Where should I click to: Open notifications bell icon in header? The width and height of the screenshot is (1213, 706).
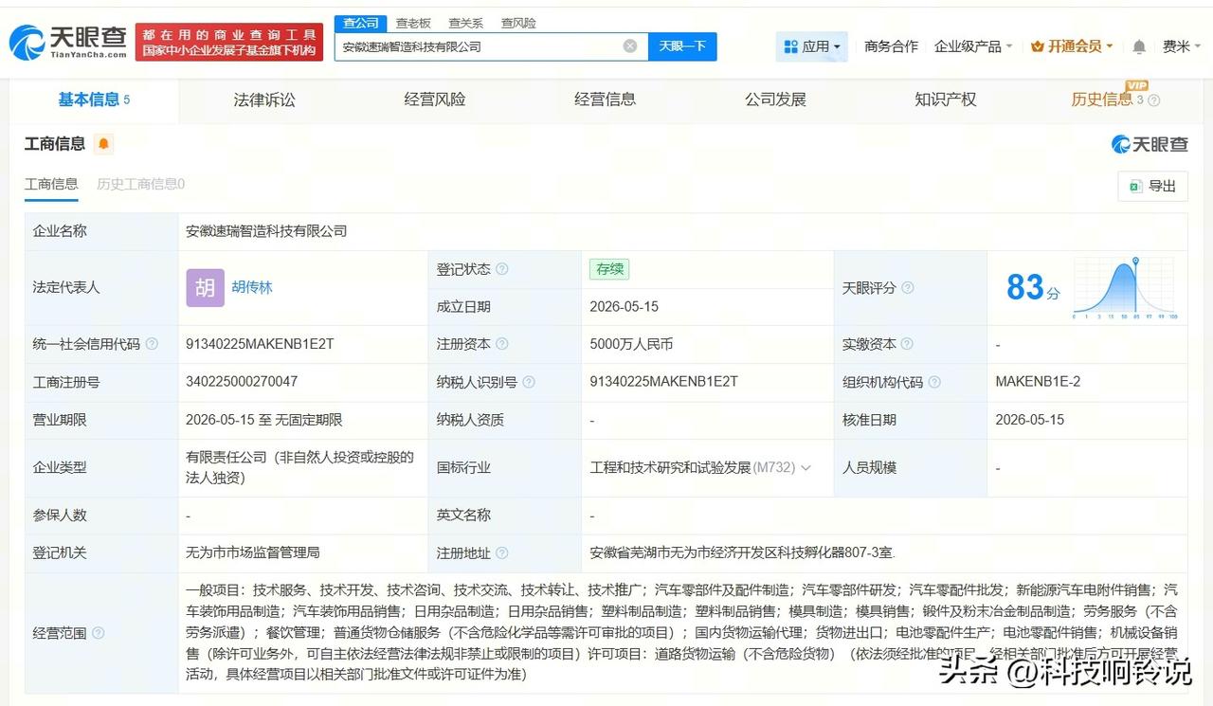(1139, 46)
